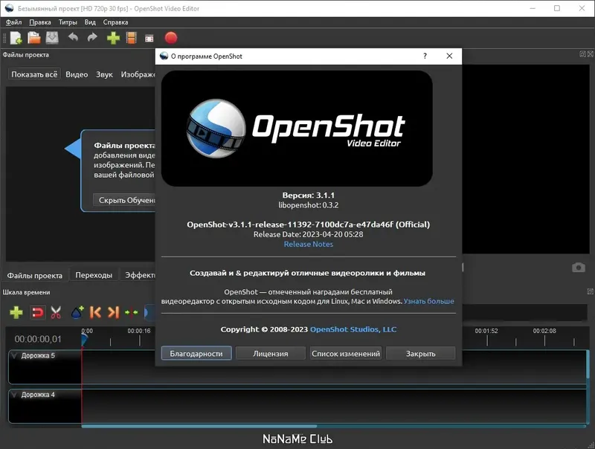Click the horizontal timeline scrollbar
Screen dimensions: 595x449
coord(199,426)
